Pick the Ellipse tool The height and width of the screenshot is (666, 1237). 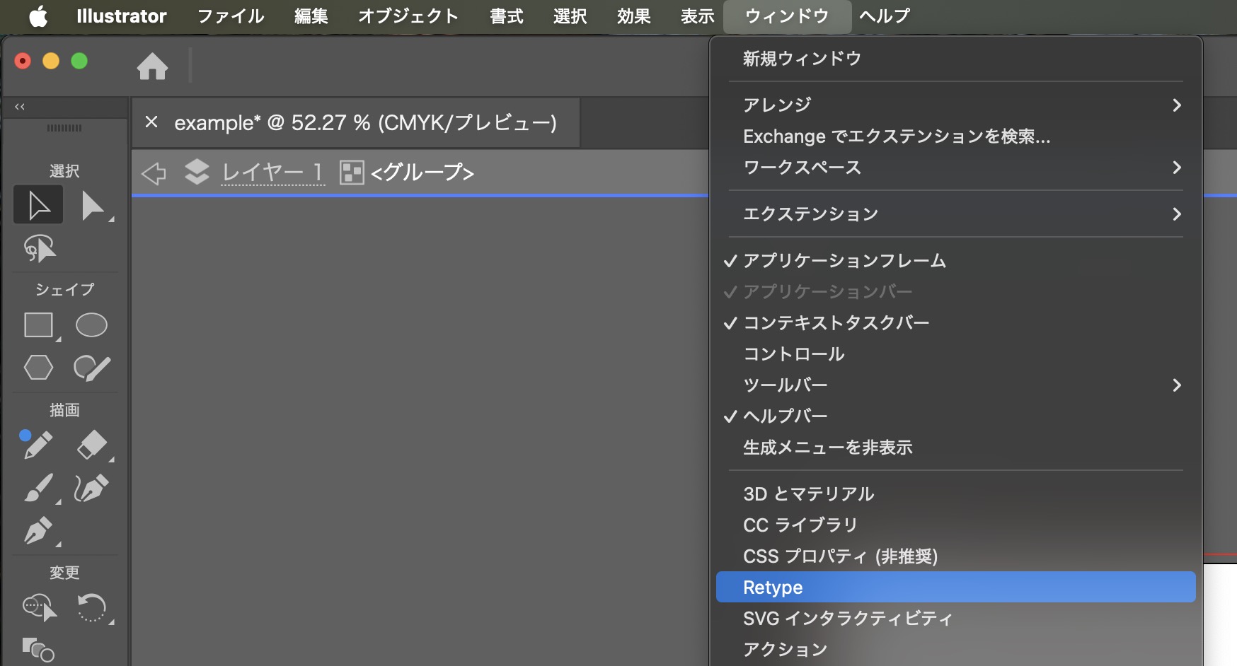[91, 325]
